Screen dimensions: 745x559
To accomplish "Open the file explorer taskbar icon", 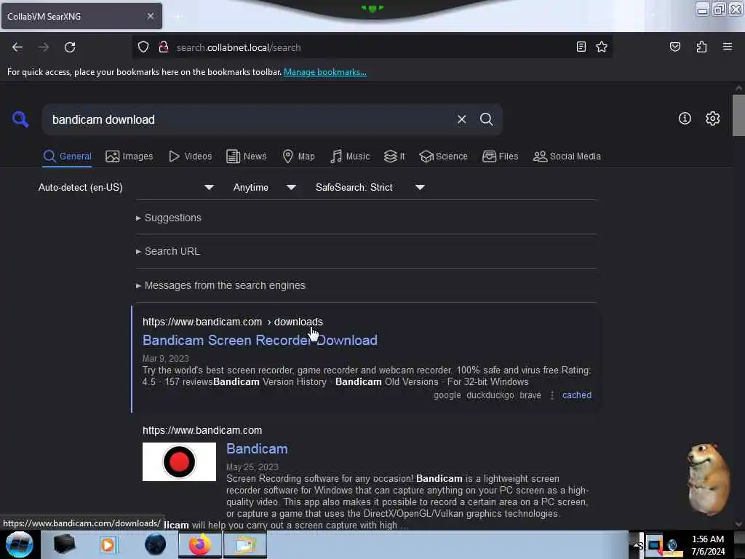I will pyautogui.click(x=245, y=544).
